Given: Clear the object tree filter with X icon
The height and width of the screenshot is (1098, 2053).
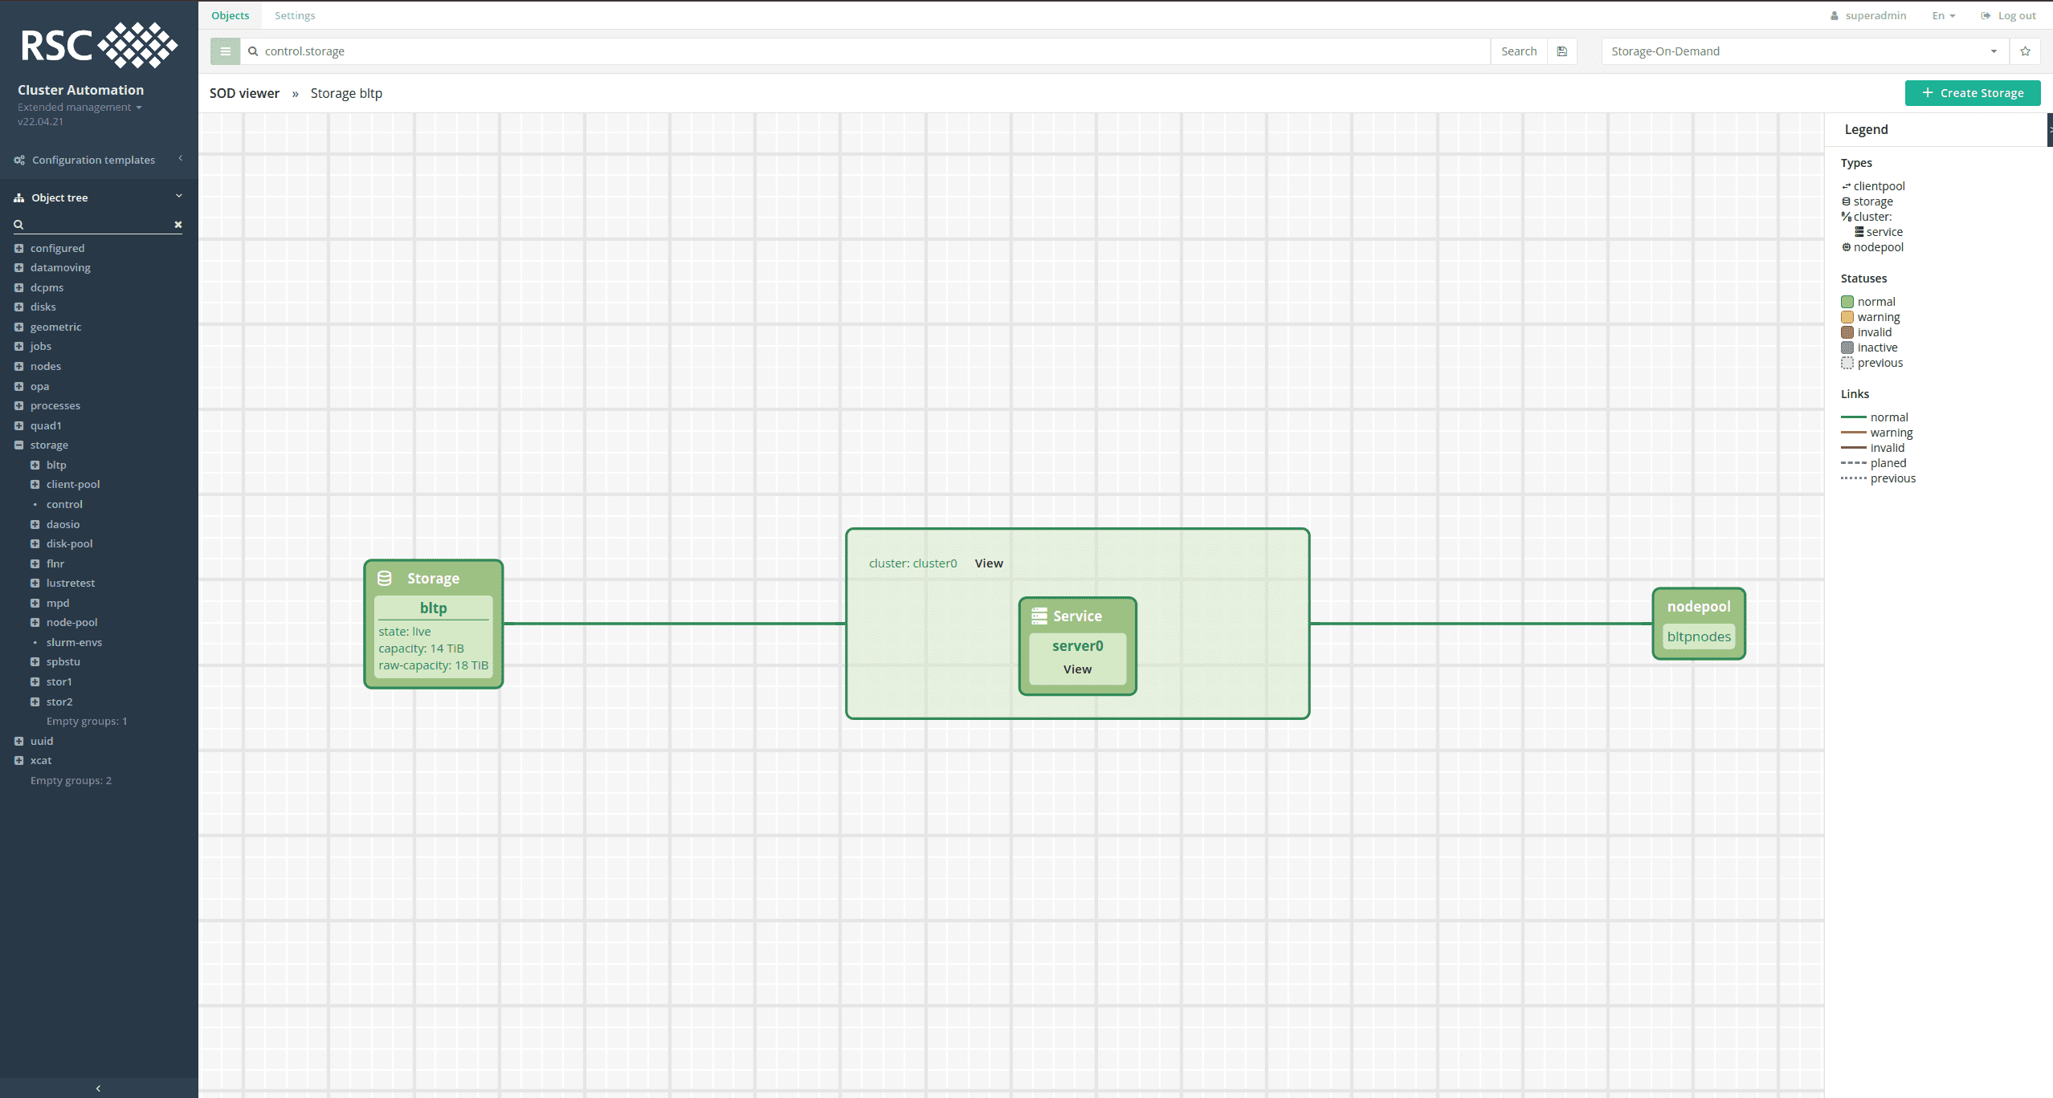Looking at the screenshot, I should point(178,225).
